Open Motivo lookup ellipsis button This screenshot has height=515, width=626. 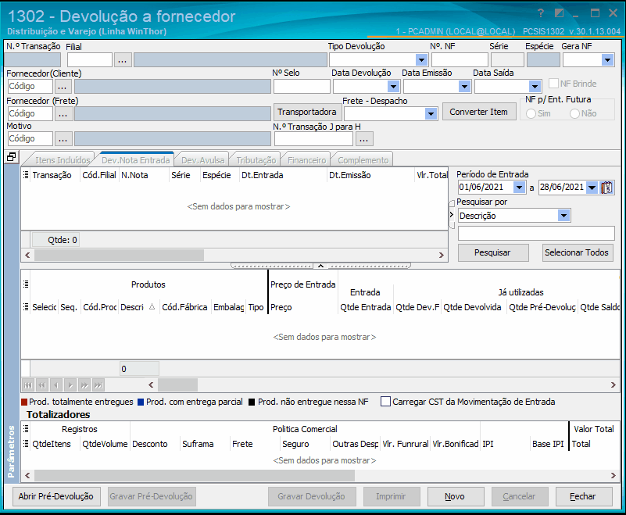pyautogui.click(x=63, y=139)
